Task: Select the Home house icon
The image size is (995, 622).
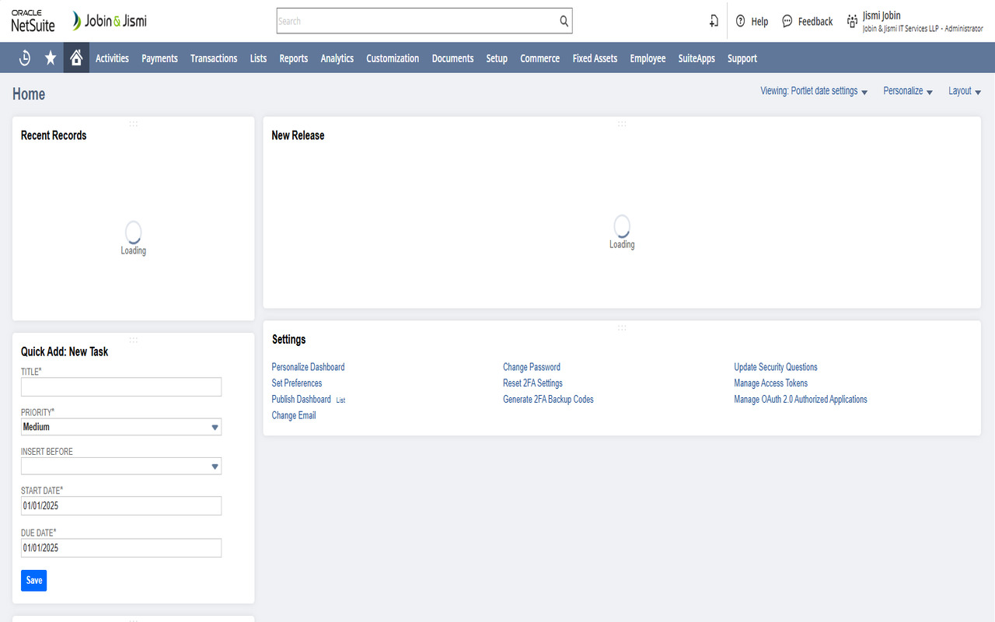Action: 75,58
